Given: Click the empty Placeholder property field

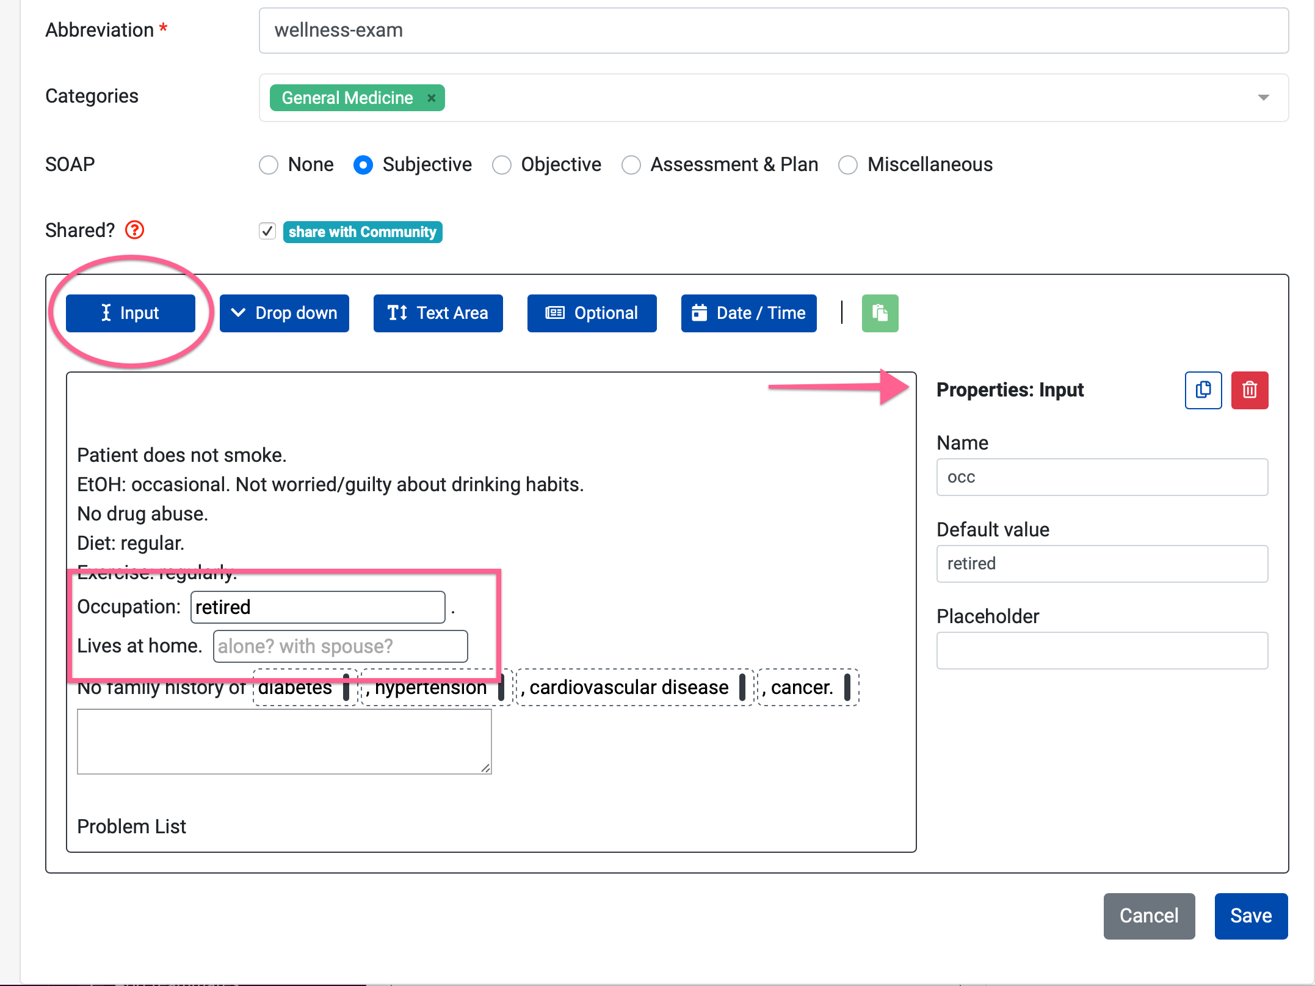Looking at the screenshot, I should point(1101,651).
